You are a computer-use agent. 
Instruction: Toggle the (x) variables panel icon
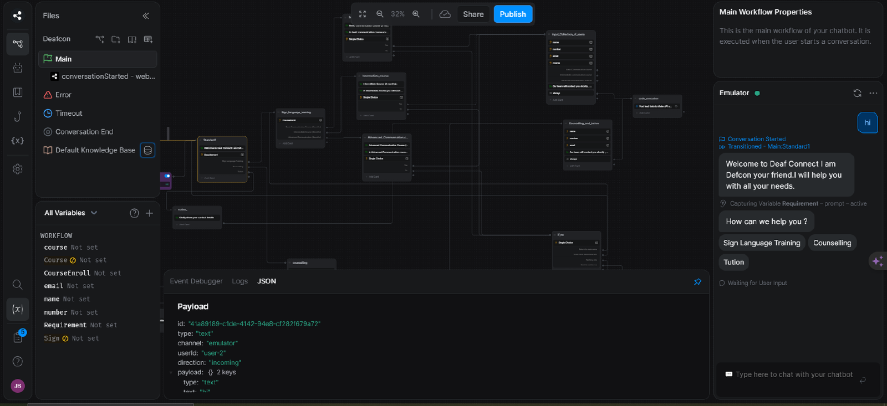[18, 309]
